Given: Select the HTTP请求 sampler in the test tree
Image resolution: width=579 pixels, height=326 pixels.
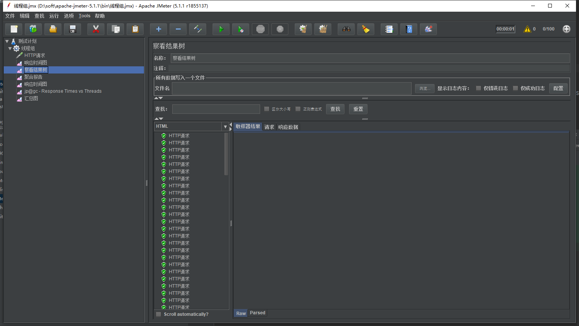Looking at the screenshot, I should 35,55.
